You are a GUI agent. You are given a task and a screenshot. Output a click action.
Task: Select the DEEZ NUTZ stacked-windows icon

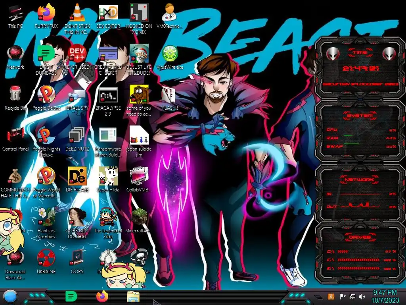77,139
